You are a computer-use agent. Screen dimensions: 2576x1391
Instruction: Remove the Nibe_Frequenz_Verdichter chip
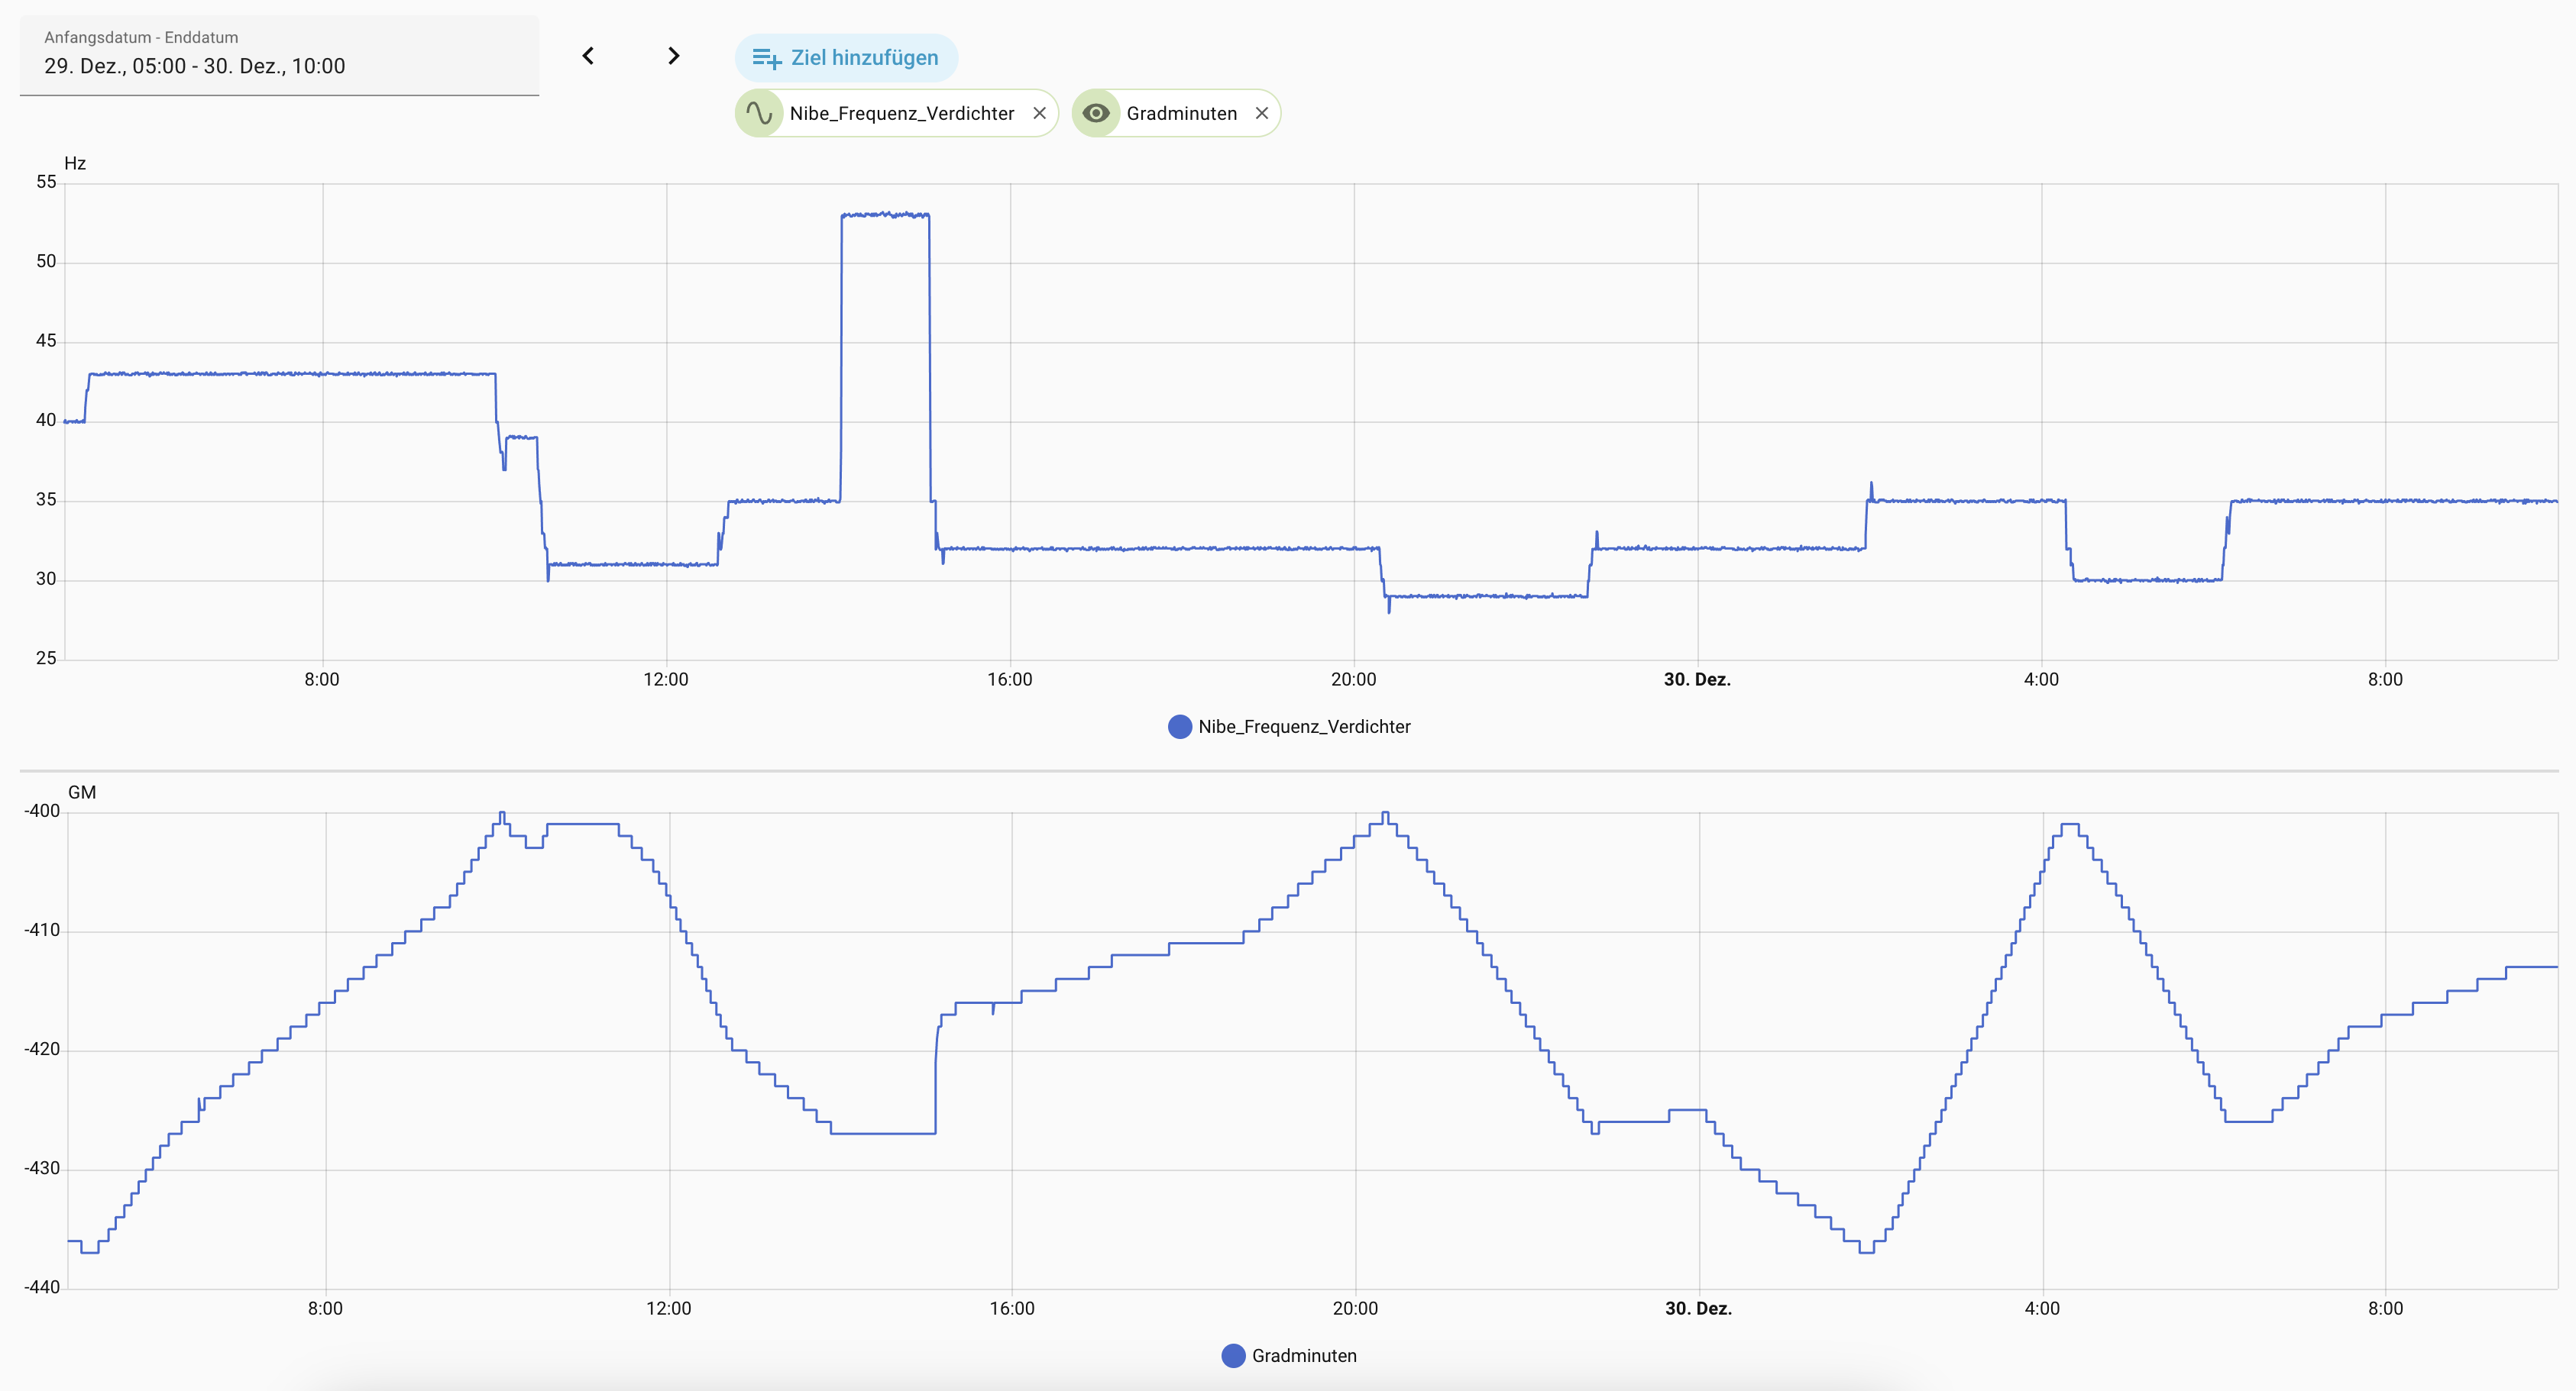tap(1039, 113)
